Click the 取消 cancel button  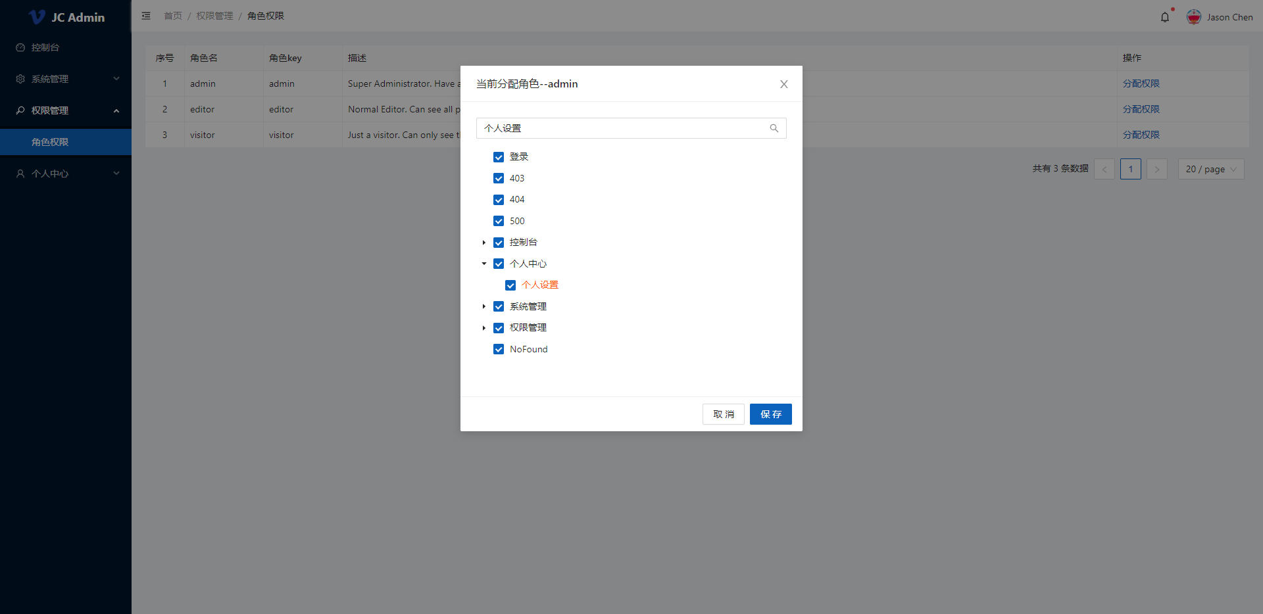(x=724, y=414)
